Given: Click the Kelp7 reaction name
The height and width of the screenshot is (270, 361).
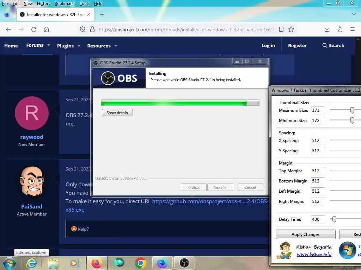Looking at the screenshot, I should tap(83, 229).
